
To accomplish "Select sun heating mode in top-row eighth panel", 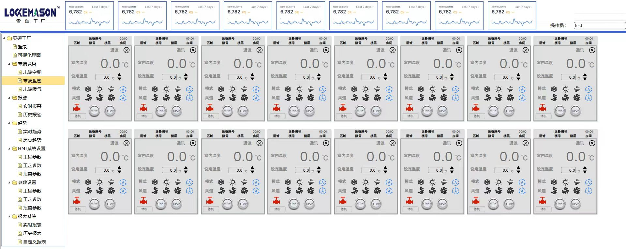I will (x=565, y=89).
